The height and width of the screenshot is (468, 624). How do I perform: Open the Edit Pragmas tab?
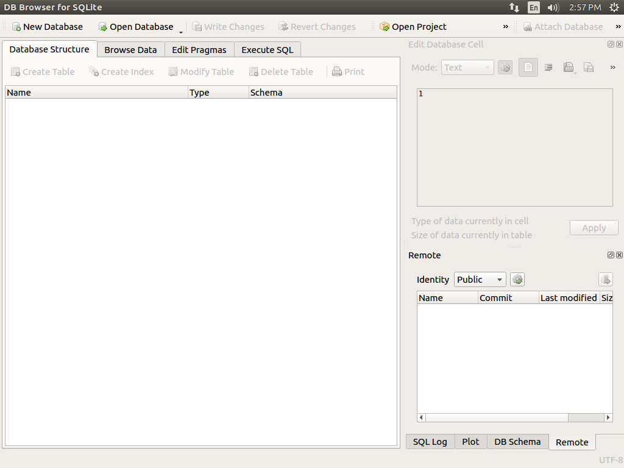click(x=199, y=50)
